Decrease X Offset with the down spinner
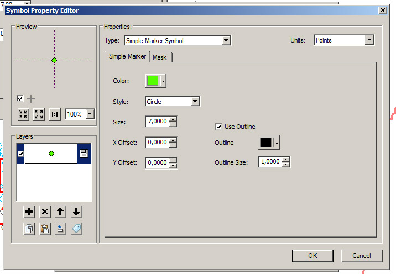The image size is (396, 274). pos(173,145)
